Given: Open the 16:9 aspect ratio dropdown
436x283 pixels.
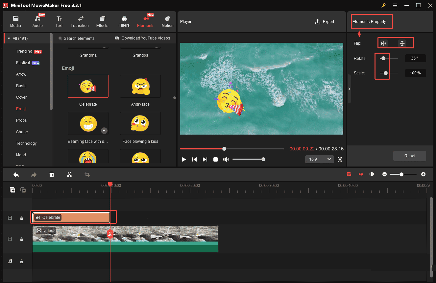Looking at the screenshot, I should (x=319, y=159).
